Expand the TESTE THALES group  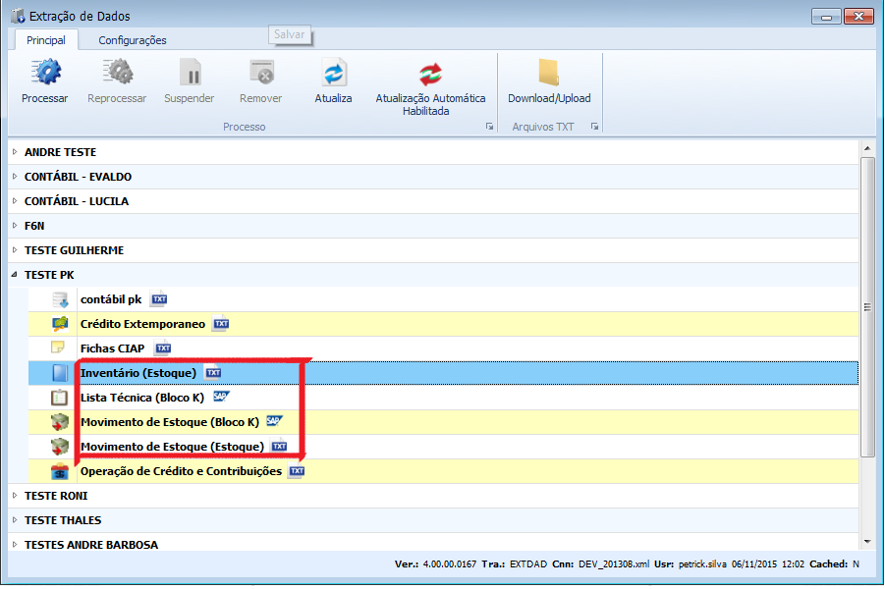point(15,520)
